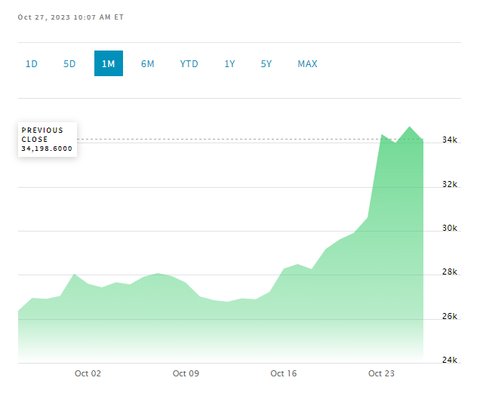Image resolution: width=477 pixels, height=402 pixels.
Task: Click the Oct 16 x-axis label
Action: (x=283, y=373)
